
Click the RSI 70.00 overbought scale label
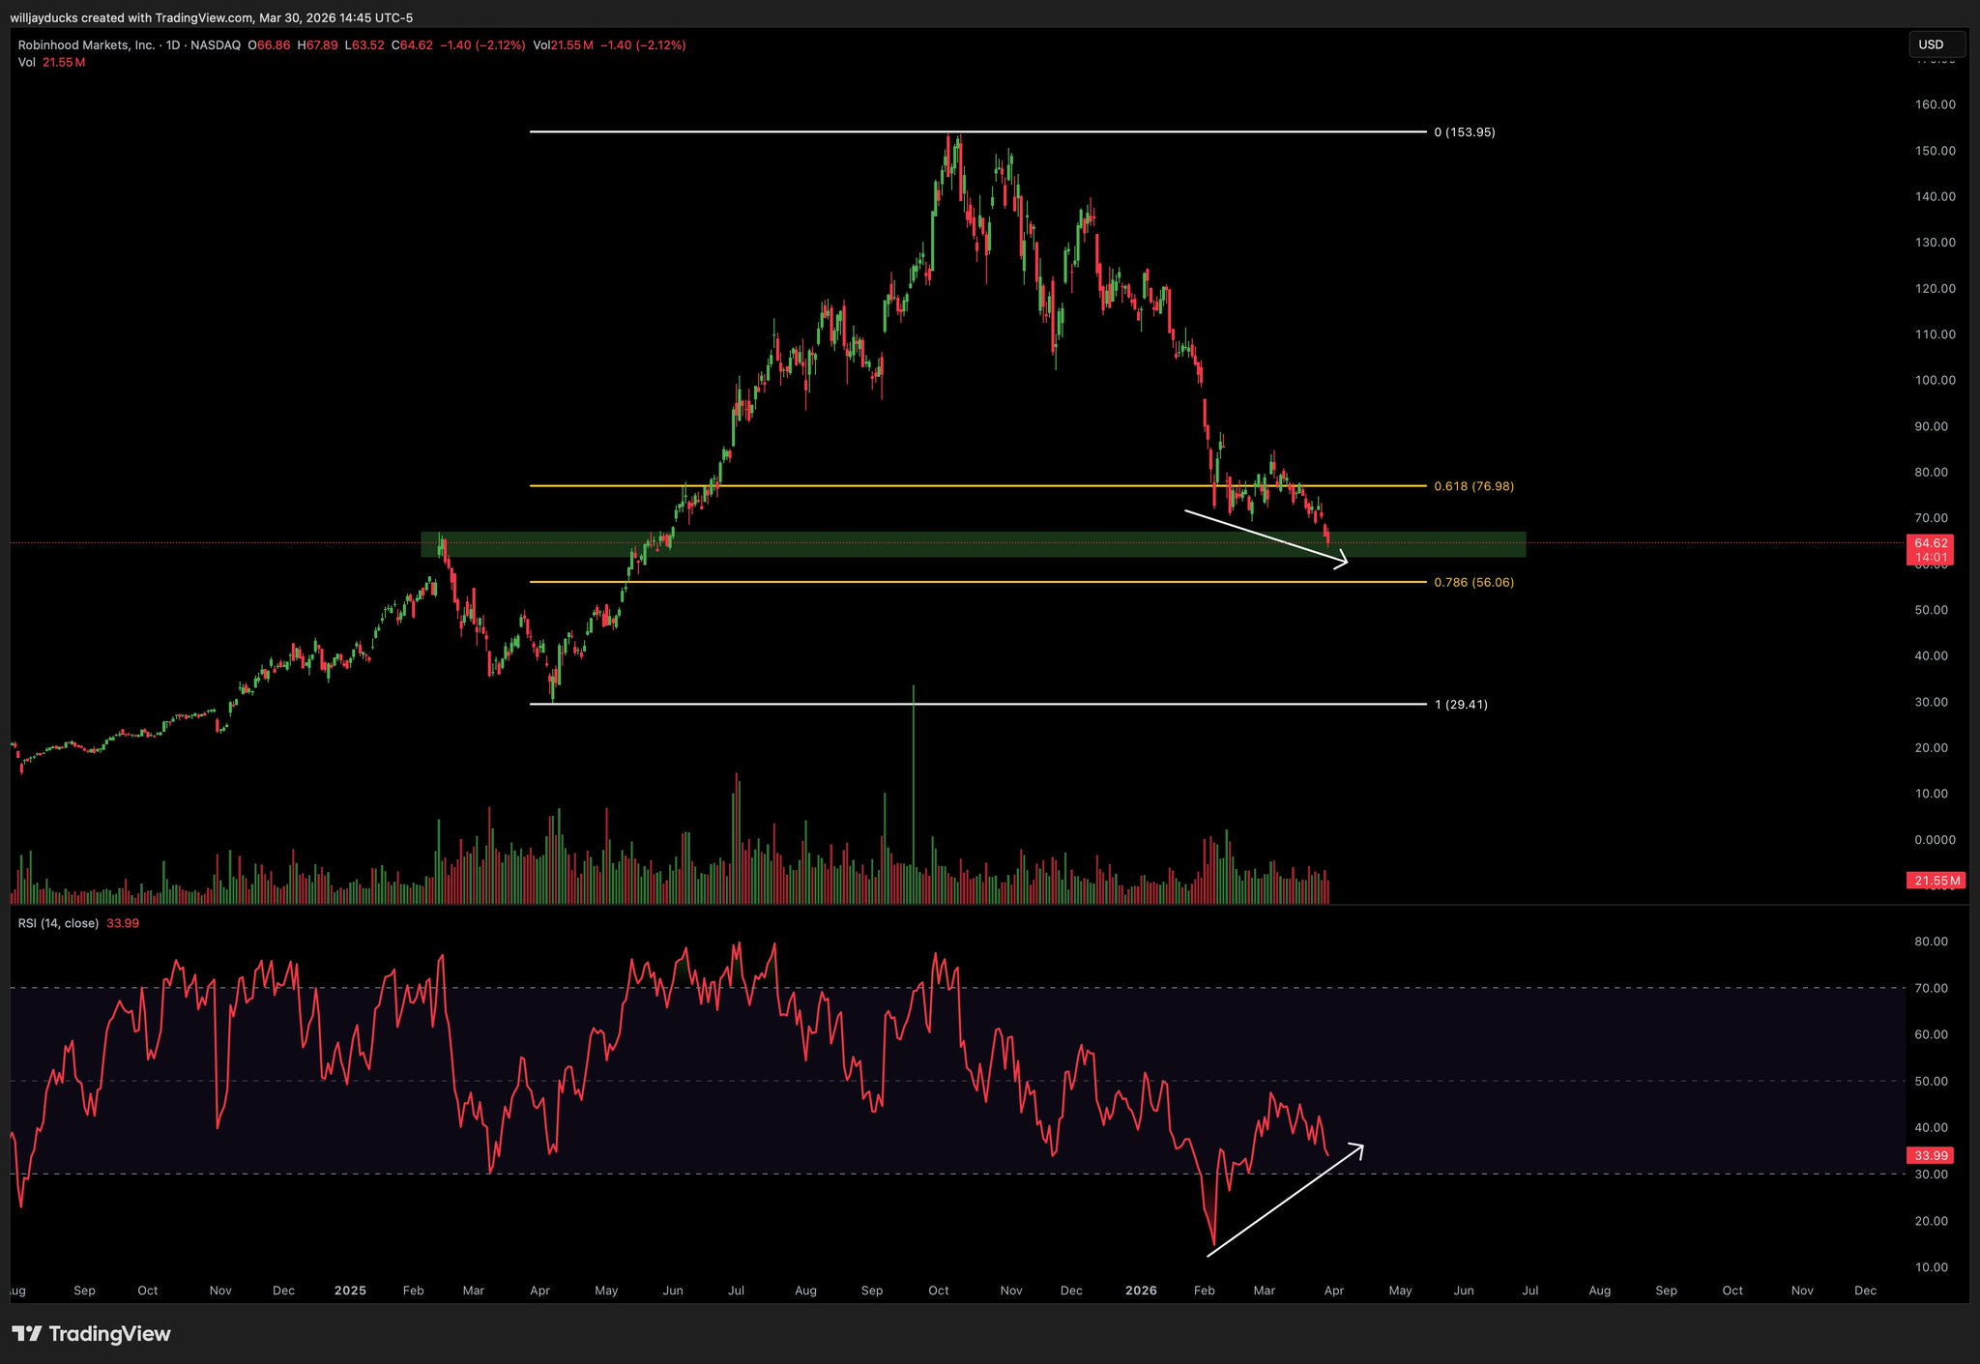pyautogui.click(x=1932, y=988)
